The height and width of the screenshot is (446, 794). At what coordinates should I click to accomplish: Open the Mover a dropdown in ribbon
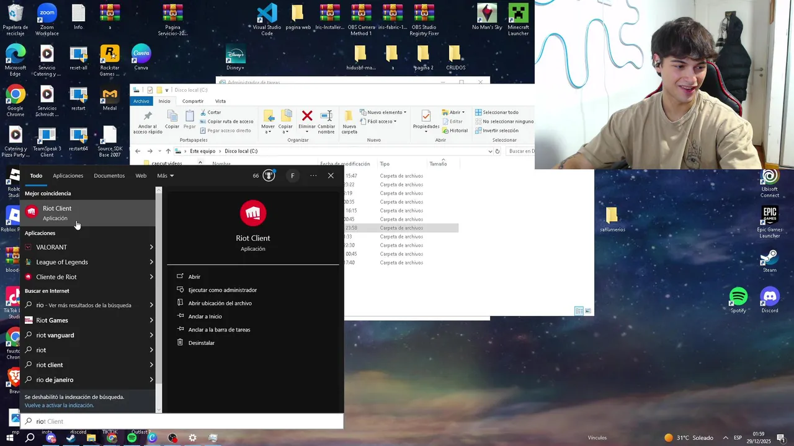268,121
